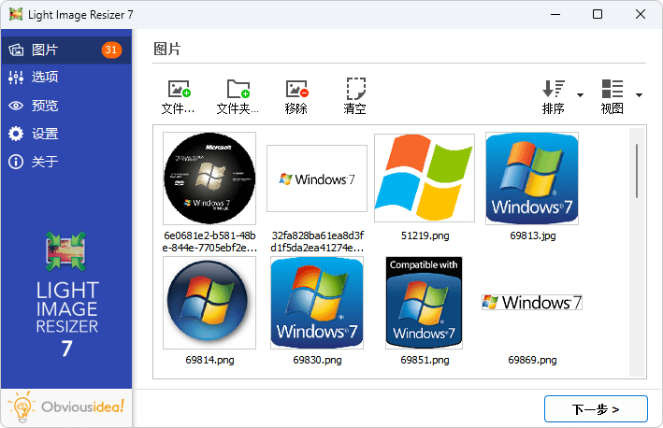Expand the dropdown arrow next to 视图
Viewport: 663px width, 428px height.
(x=639, y=95)
